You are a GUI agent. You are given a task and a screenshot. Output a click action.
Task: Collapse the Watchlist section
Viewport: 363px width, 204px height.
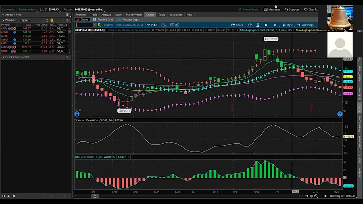point(3,20)
